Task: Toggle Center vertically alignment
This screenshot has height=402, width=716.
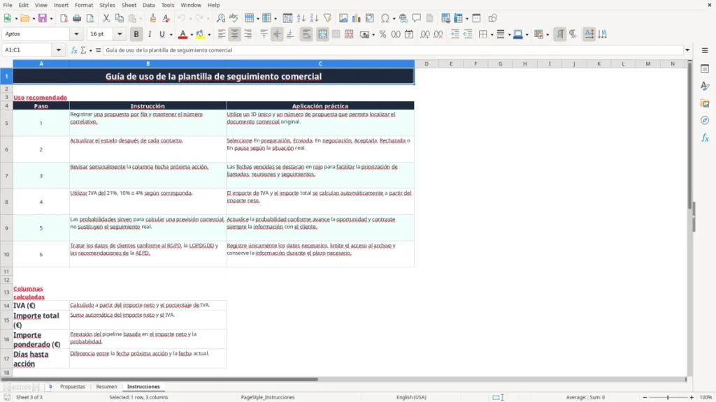Action: [277, 34]
